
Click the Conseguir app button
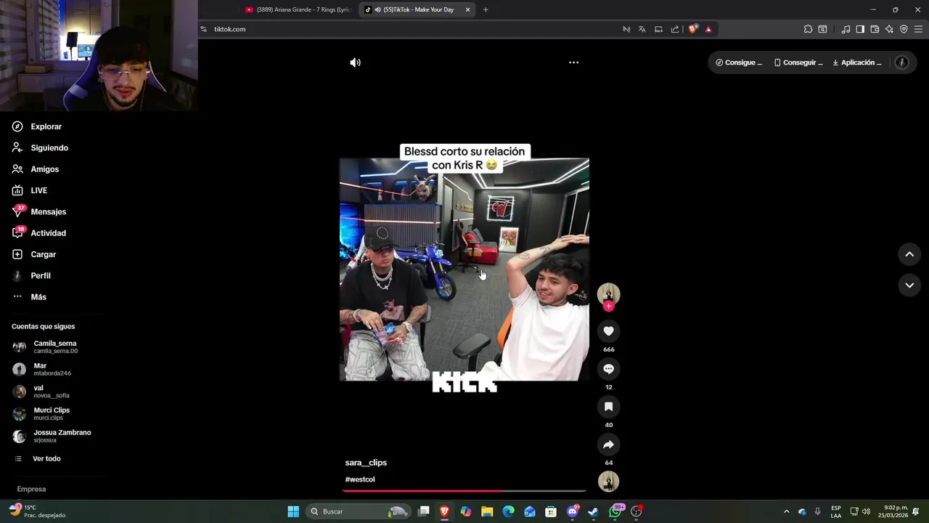pos(798,62)
